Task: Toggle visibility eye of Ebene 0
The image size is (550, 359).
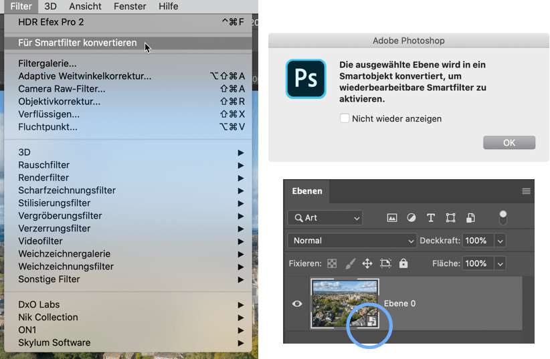Action: click(x=297, y=304)
